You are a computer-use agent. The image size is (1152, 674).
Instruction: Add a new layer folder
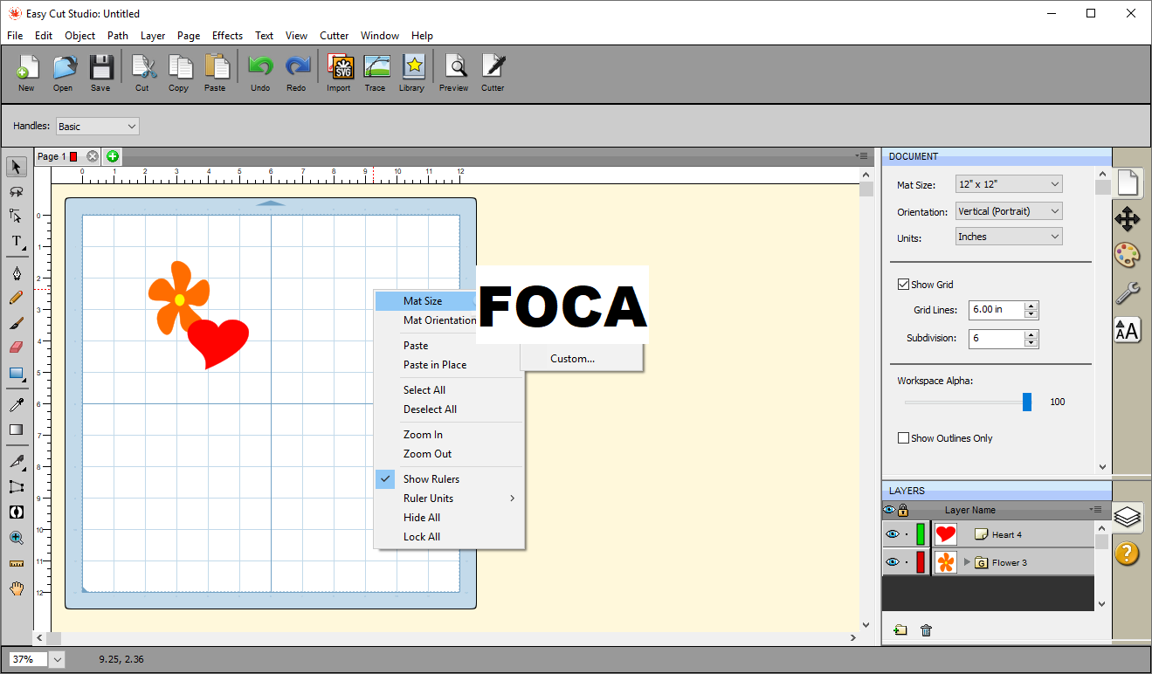point(900,629)
